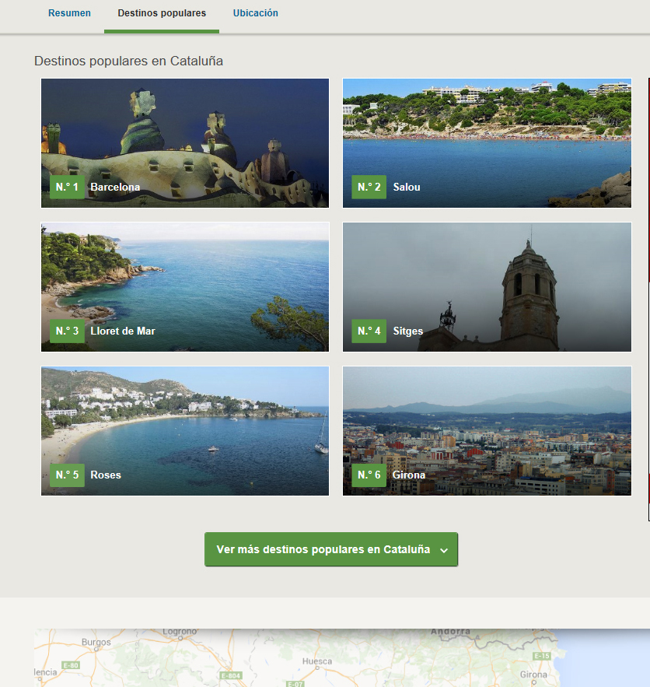Click the Barcelona name label
Viewport: 650px width, 687px height.
[x=115, y=188]
